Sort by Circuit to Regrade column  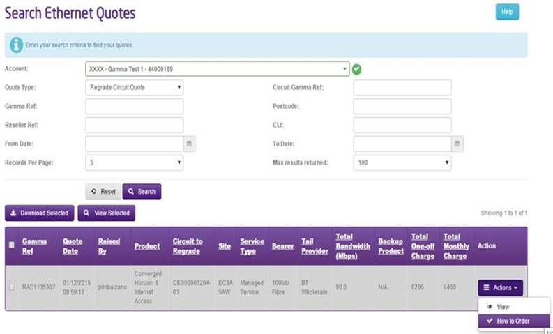(188, 246)
